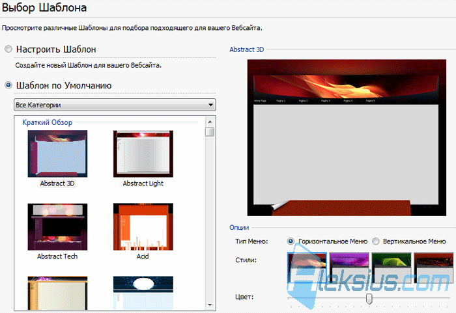Viewport: 456px width, 313px height.
Task: Click the template list scroll-down arrow
Action: pos(210,305)
